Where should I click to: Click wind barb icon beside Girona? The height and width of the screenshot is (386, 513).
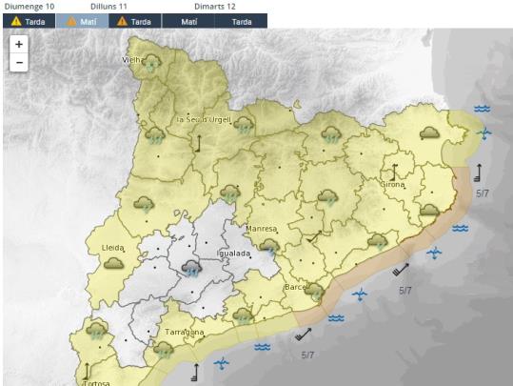tap(394, 172)
